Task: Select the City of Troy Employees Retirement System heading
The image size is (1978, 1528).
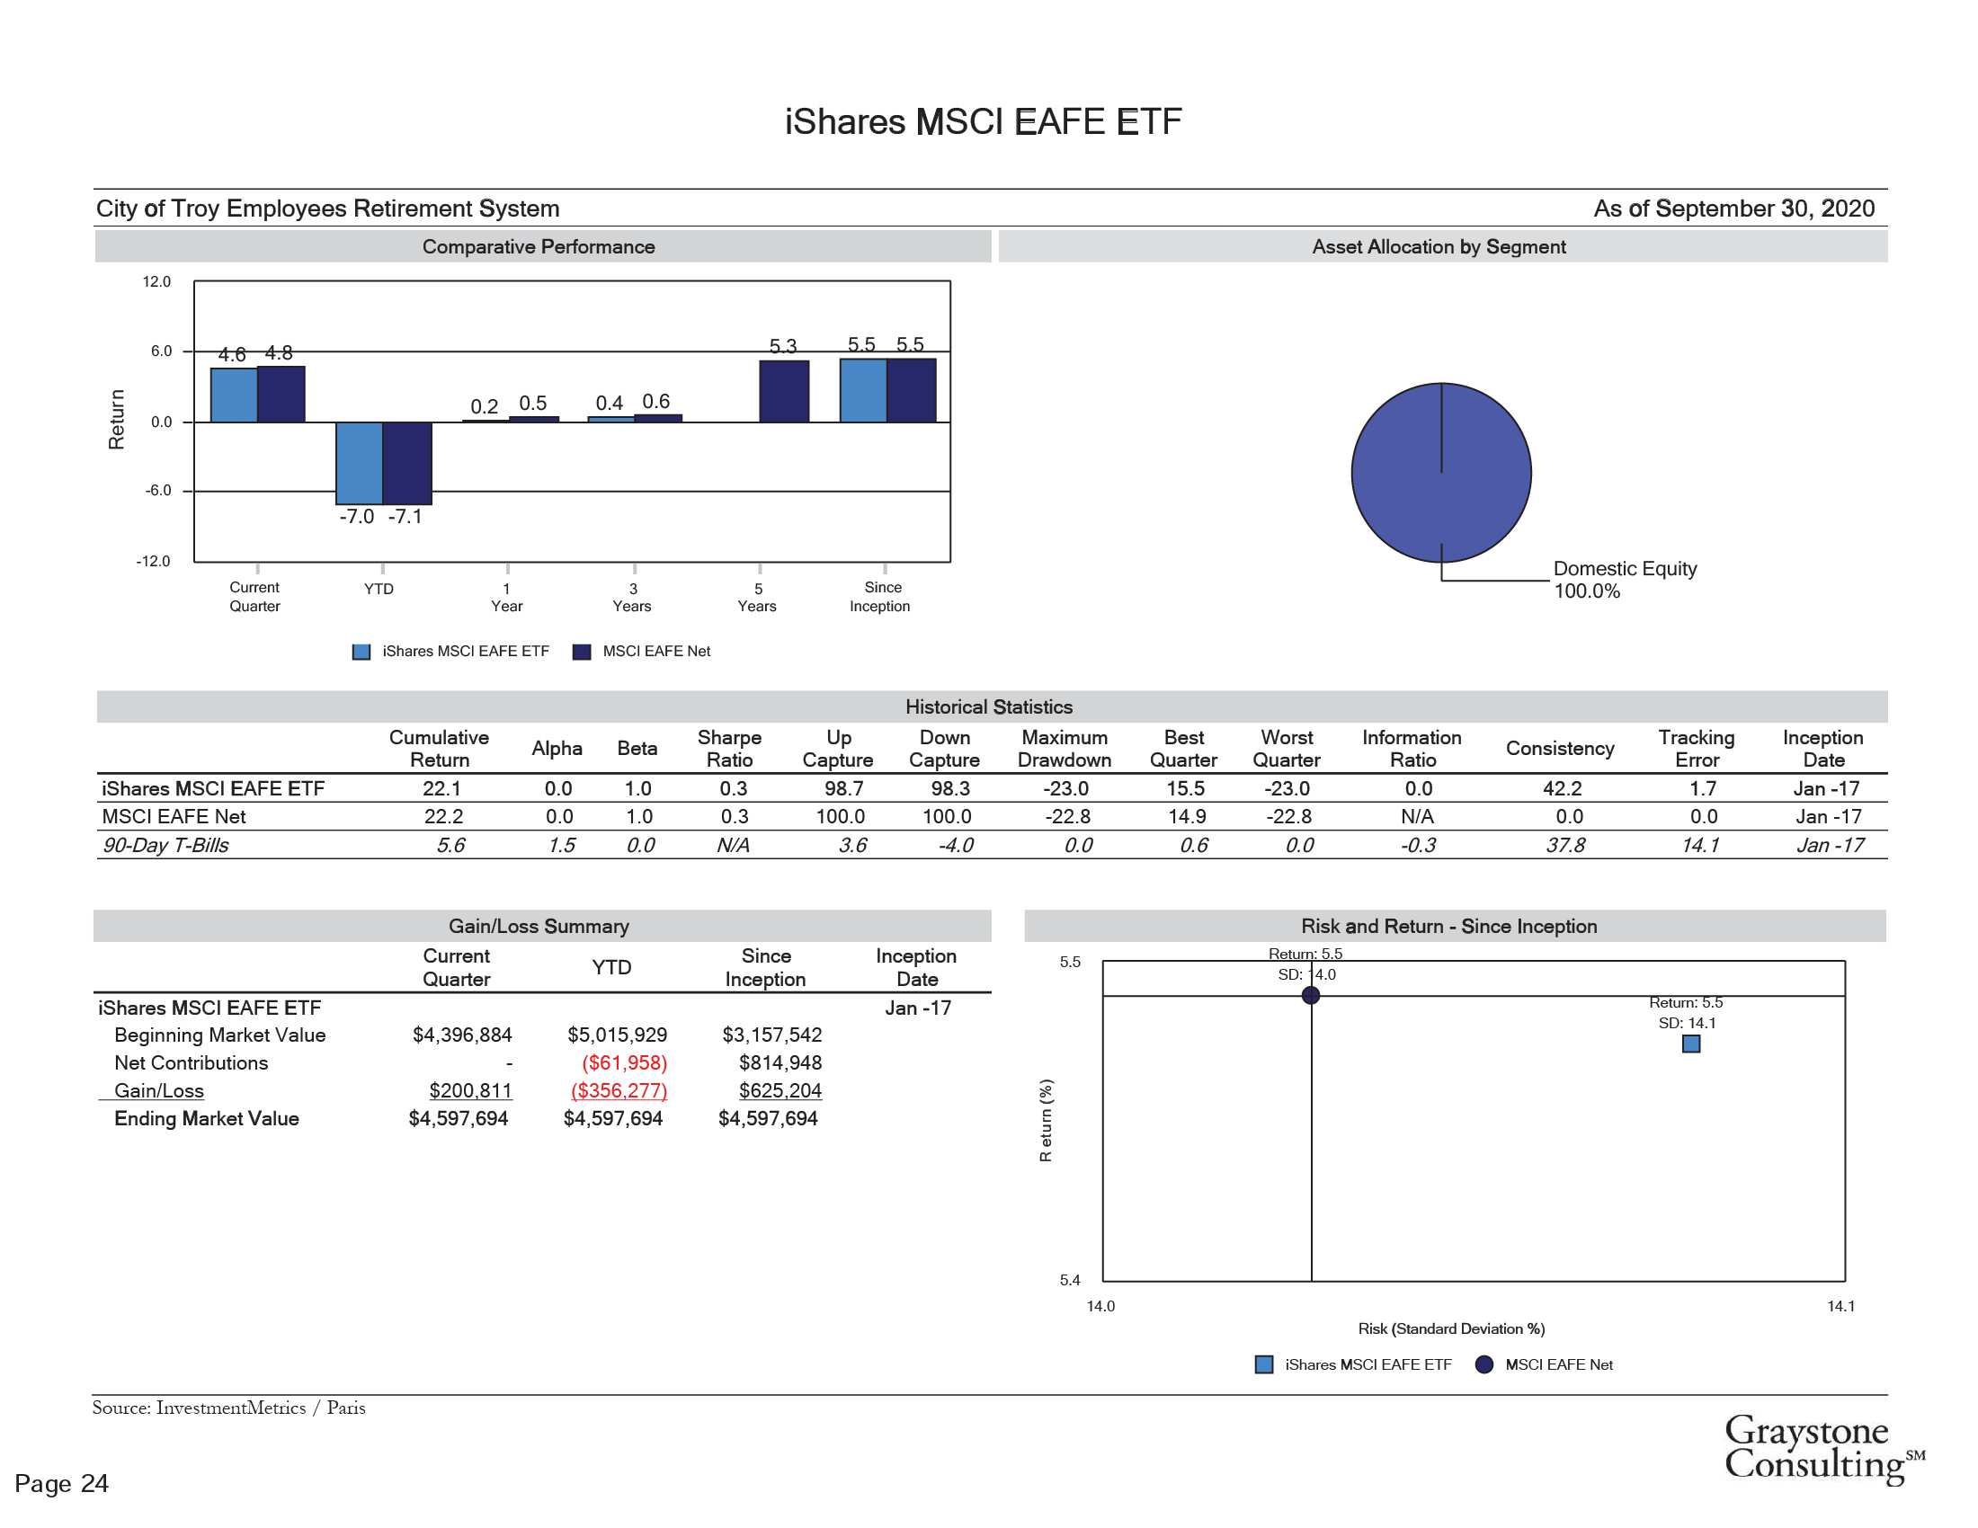Action: click(x=328, y=209)
